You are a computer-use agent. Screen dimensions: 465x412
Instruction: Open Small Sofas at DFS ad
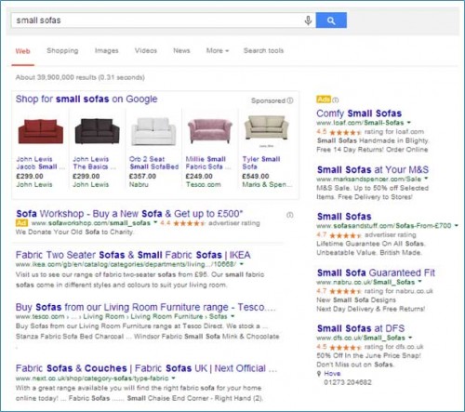coord(361,328)
